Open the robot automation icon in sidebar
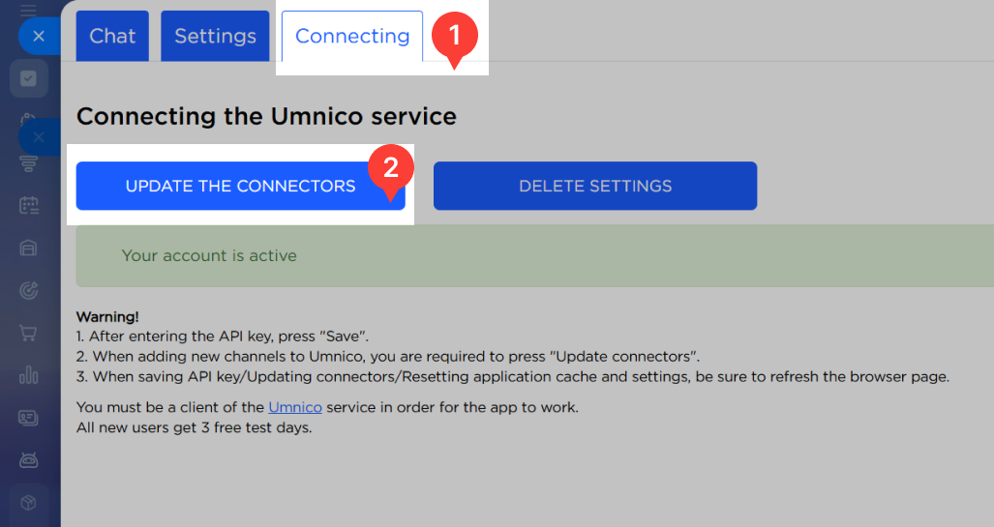Image resolution: width=994 pixels, height=527 pixels. click(28, 460)
